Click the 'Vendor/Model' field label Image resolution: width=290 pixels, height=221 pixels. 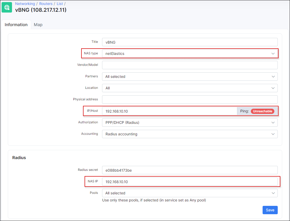tap(88, 65)
